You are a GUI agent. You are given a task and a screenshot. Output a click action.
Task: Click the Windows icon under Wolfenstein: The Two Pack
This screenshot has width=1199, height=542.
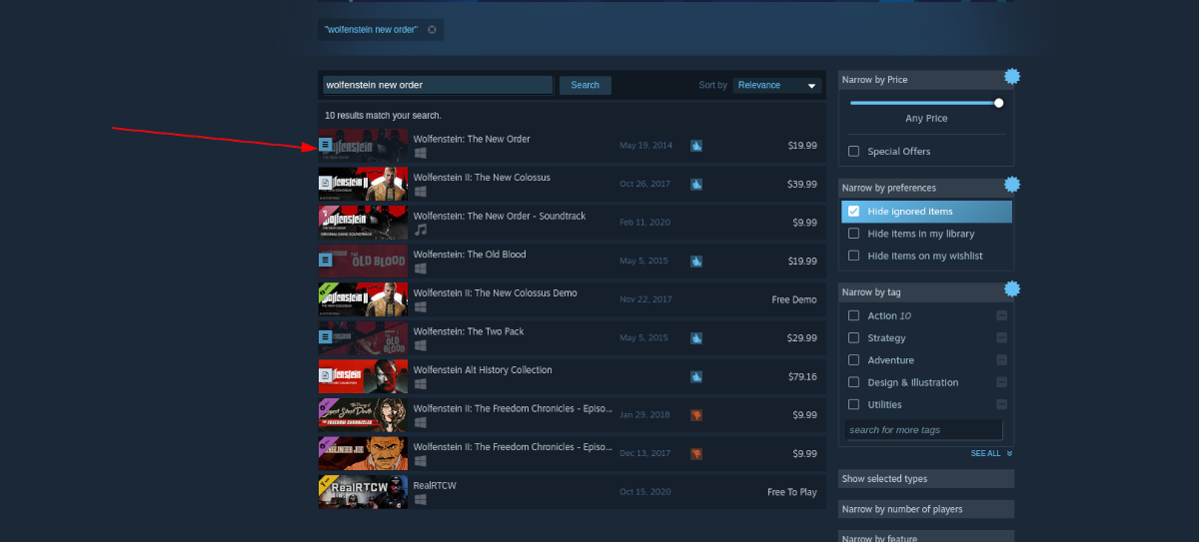pos(421,345)
